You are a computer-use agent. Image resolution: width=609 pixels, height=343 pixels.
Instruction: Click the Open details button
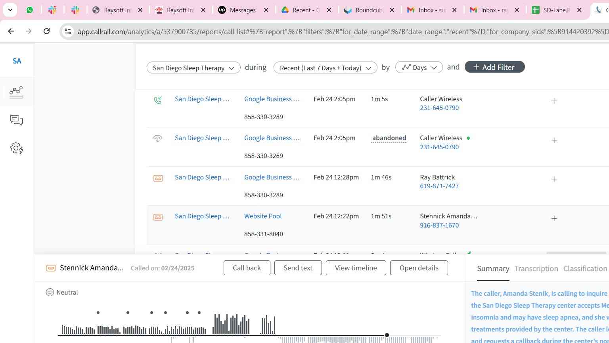click(419, 268)
